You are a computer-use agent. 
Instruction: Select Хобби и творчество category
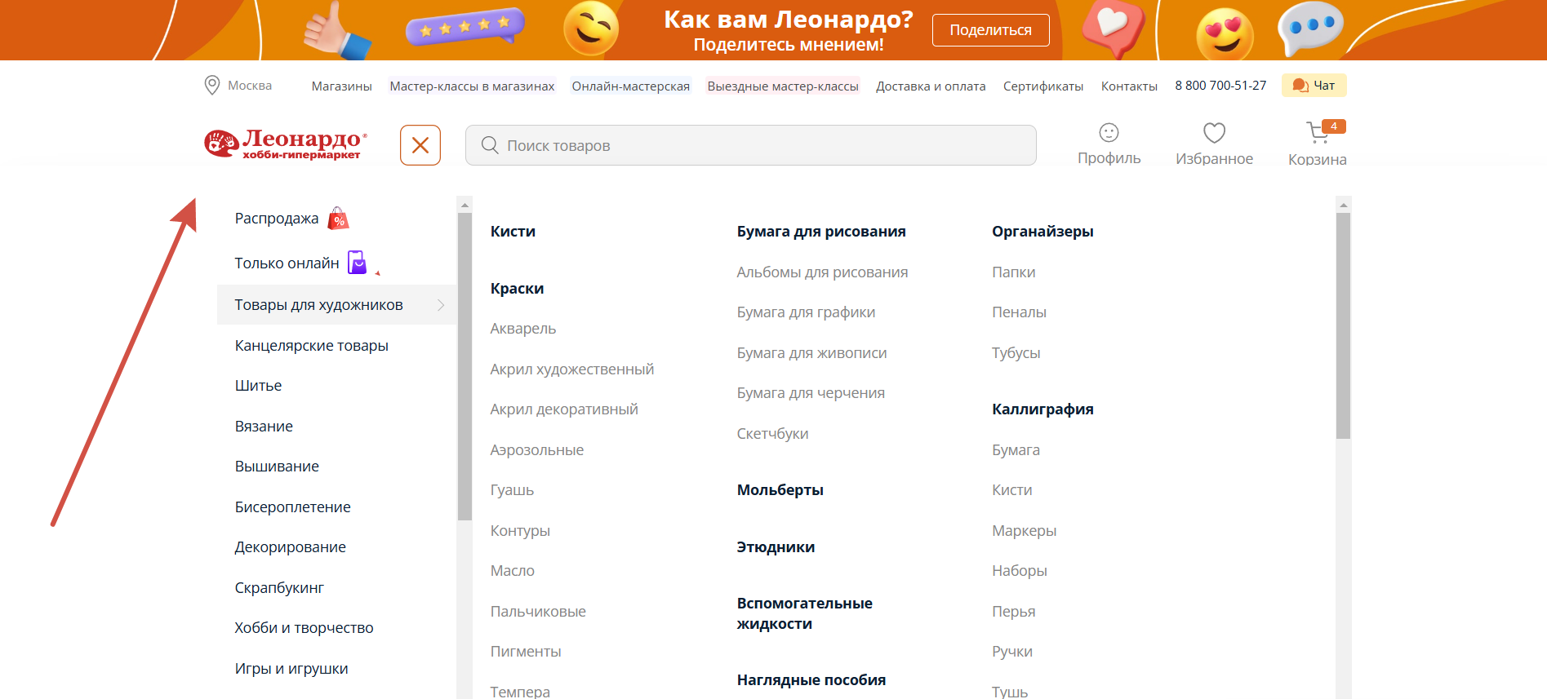[304, 628]
